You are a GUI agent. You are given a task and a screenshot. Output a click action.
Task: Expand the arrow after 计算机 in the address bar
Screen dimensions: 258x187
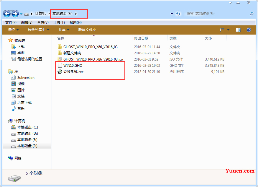point(49,14)
